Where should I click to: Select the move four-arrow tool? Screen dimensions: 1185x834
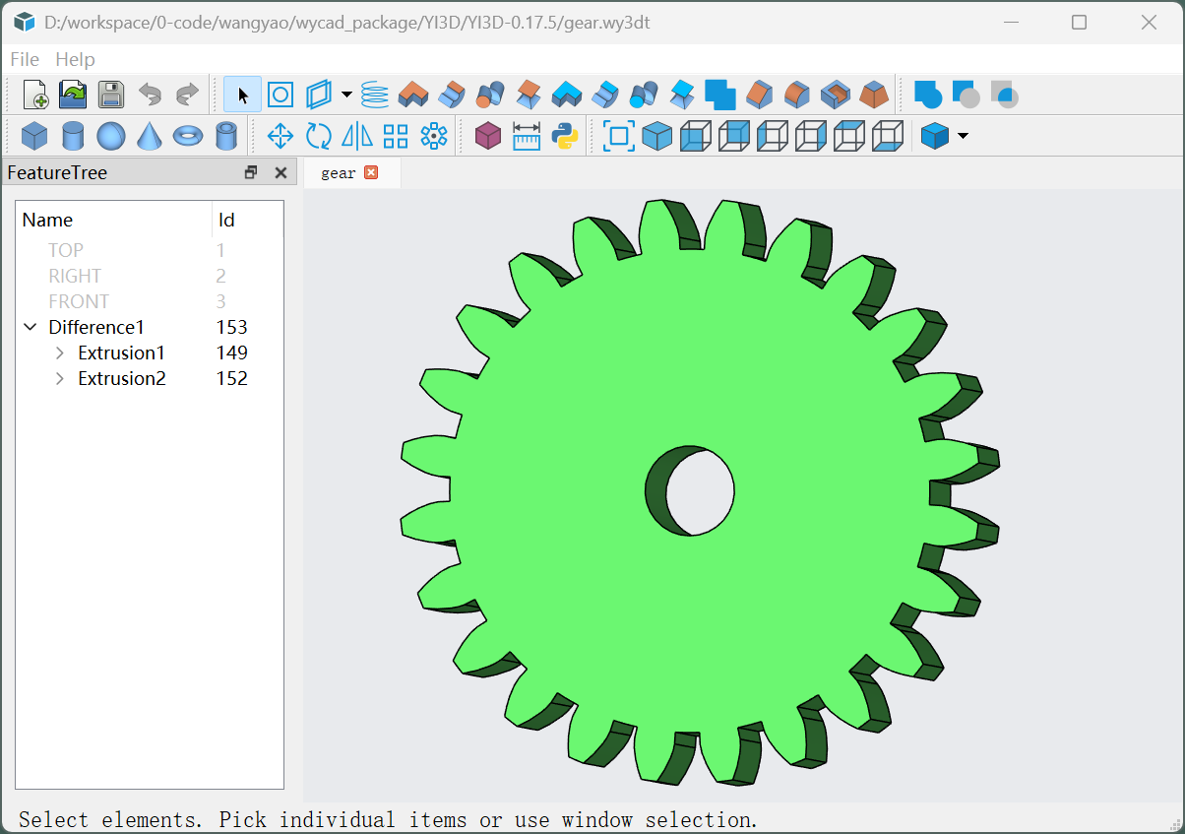[281, 136]
